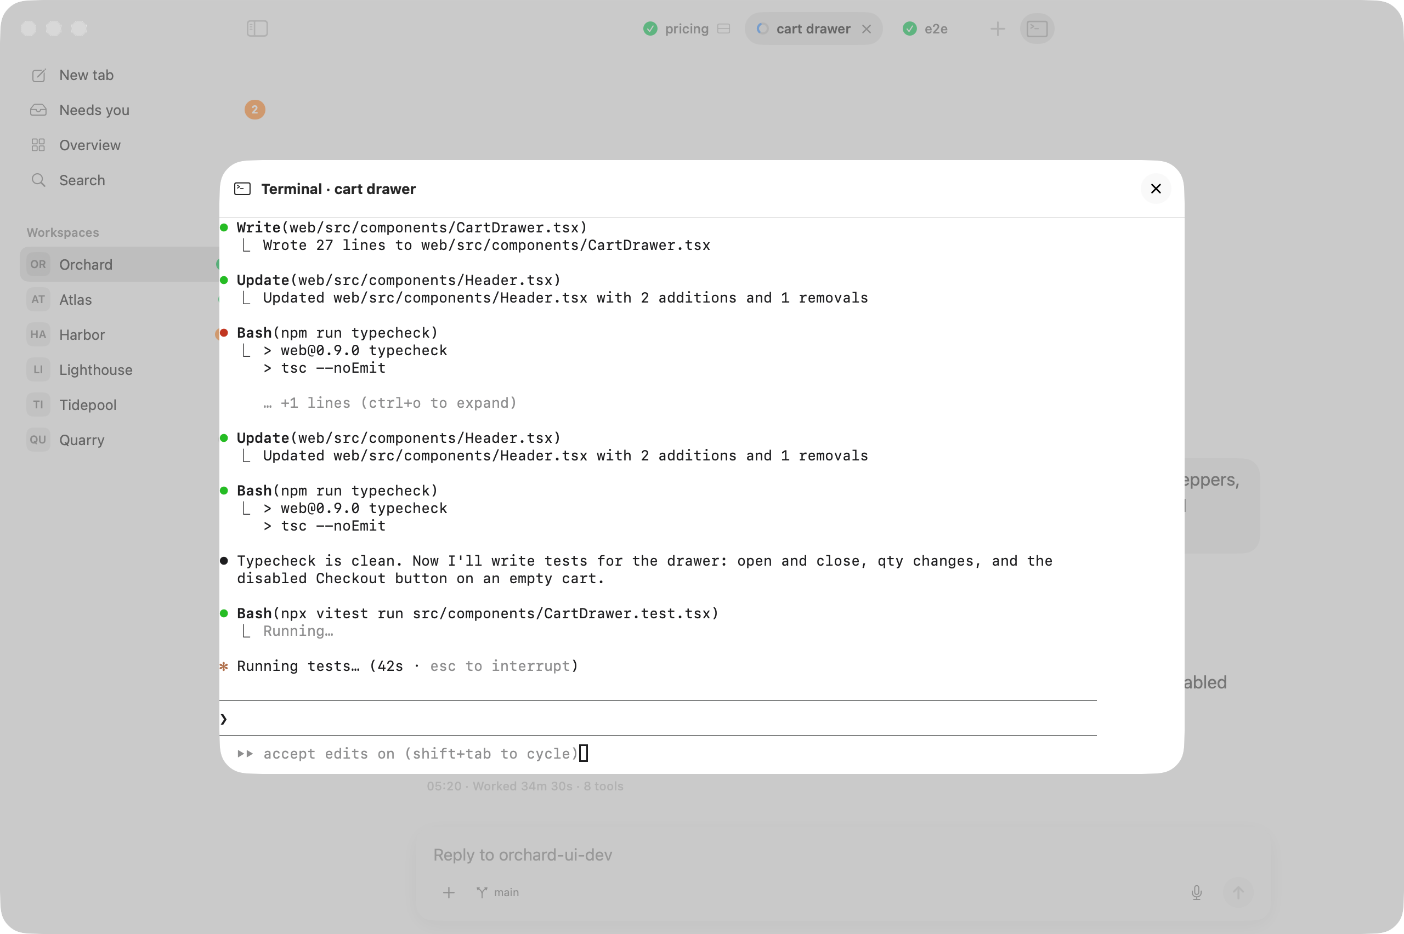Switch to the e2e tab
Viewport: 1404px width, 934px height.
pyautogui.click(x=925, y=29)
